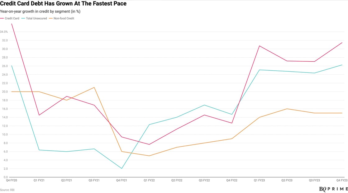Click the orange Non-food Credit legend line marker

[52, 18]
